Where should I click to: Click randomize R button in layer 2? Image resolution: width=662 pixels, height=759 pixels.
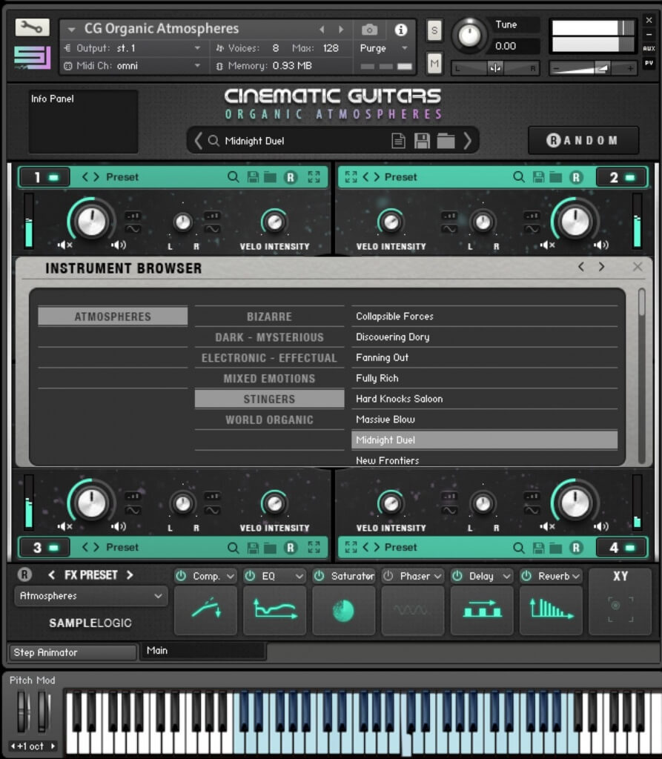[576, 177]
